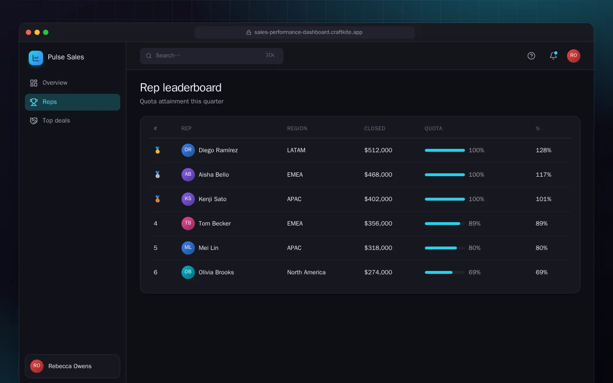The image size is (613, 383).
Task: Click Tom Becker's quota progress bar
Action: [x=445, y=224]
